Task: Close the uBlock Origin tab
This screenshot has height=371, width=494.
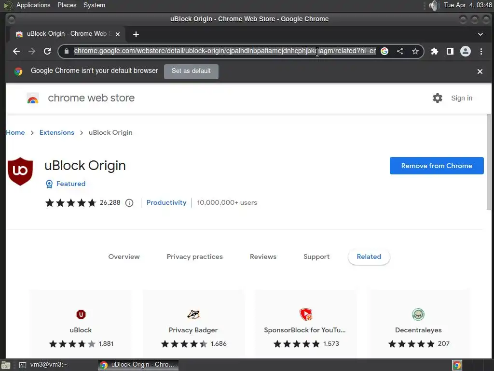Action: (118, 34)
